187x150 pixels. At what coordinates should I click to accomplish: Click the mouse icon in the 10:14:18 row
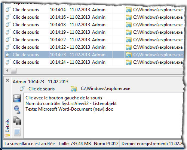pos(8,24)
